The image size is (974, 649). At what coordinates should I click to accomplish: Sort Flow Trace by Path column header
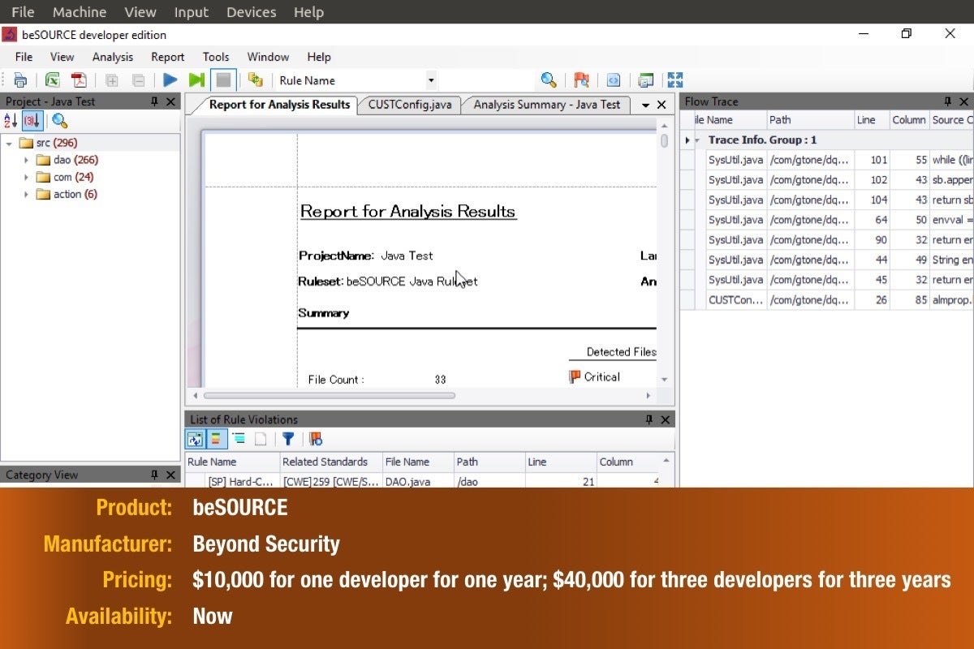(x=810, y=120)
